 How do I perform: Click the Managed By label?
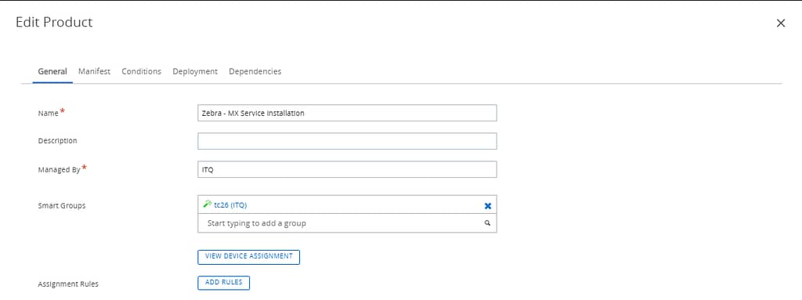[59, 170]
